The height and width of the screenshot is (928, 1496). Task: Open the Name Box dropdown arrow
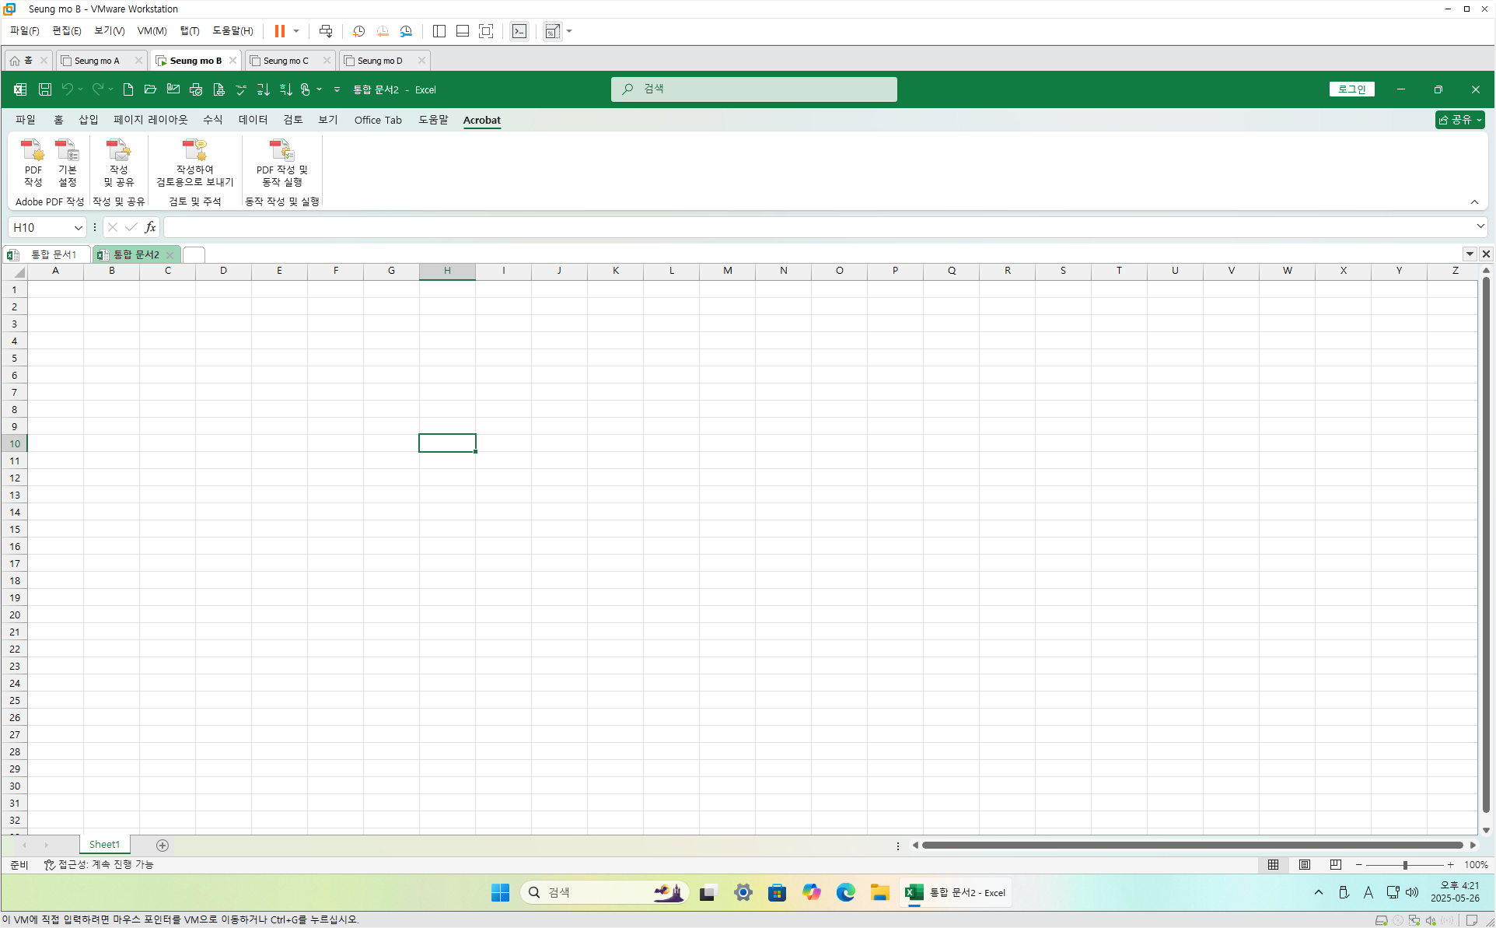[78, 227]
